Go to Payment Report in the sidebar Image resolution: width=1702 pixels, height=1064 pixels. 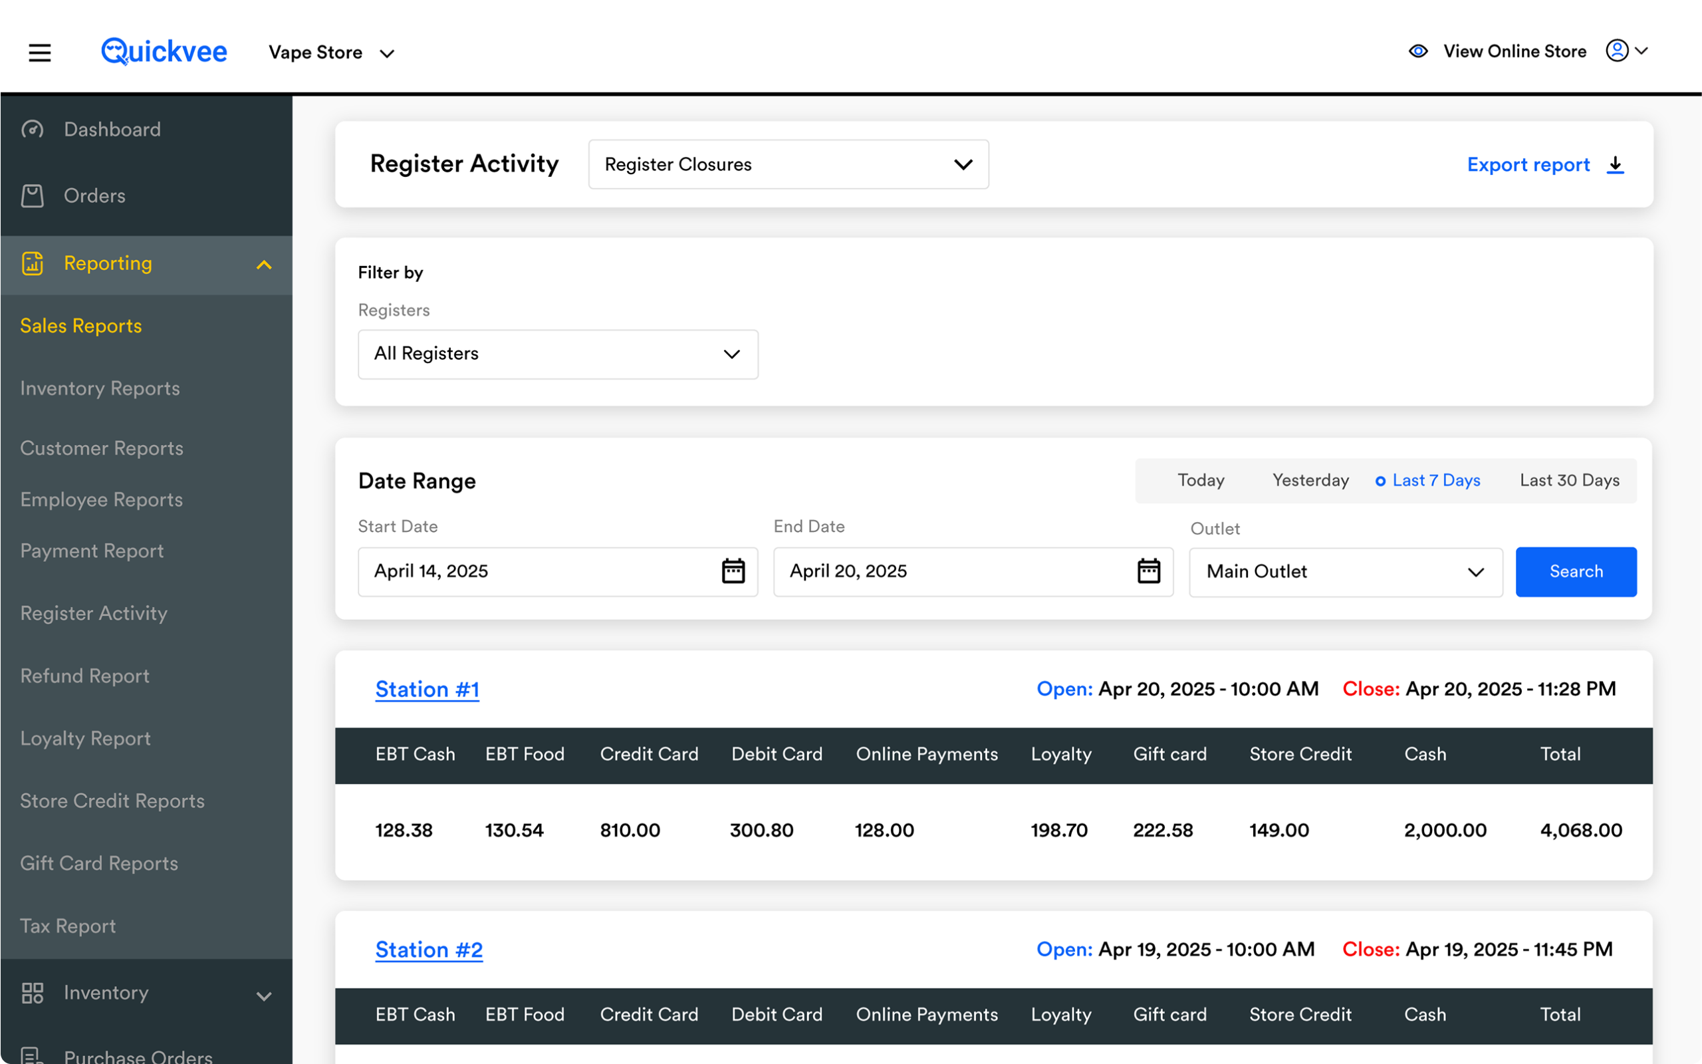point(92,551)
